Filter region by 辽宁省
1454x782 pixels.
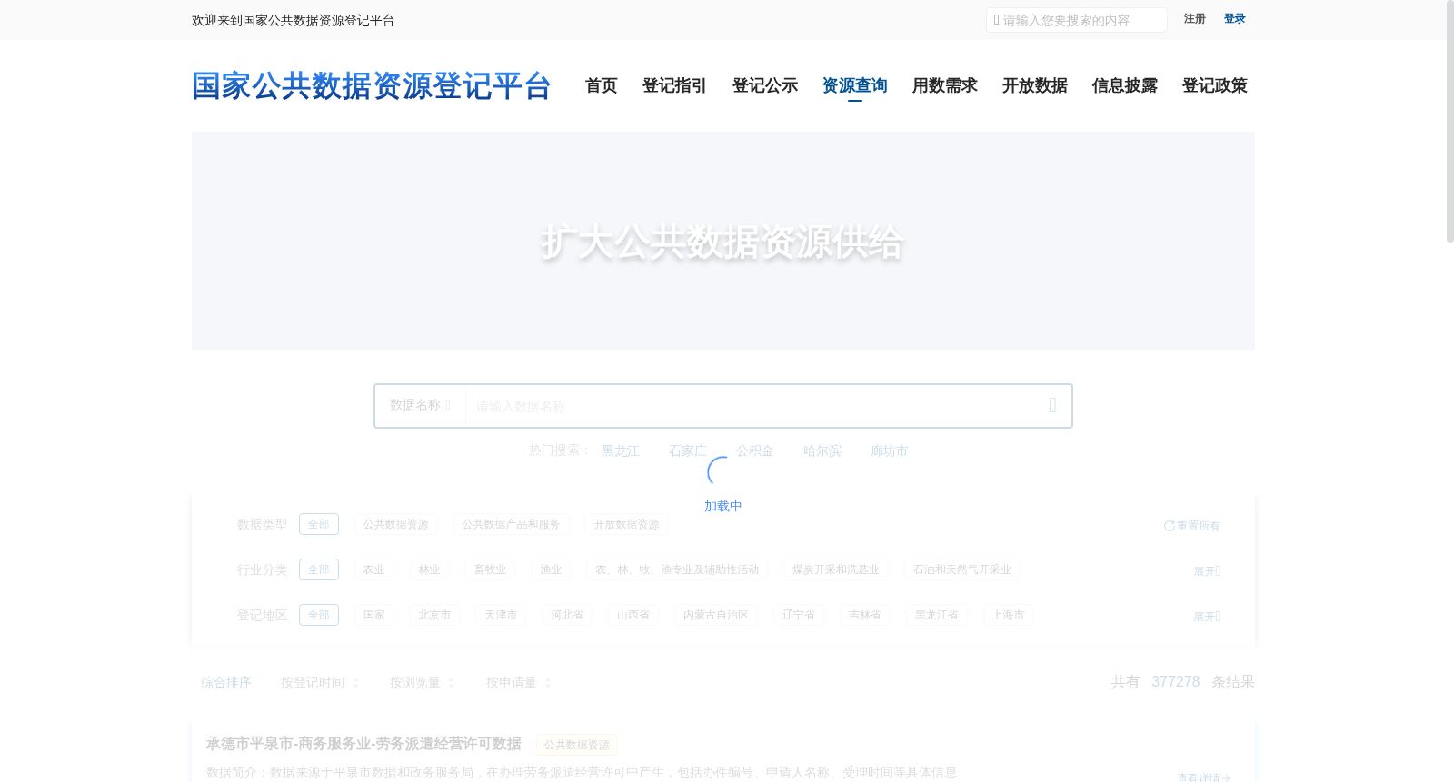(799, 615)
